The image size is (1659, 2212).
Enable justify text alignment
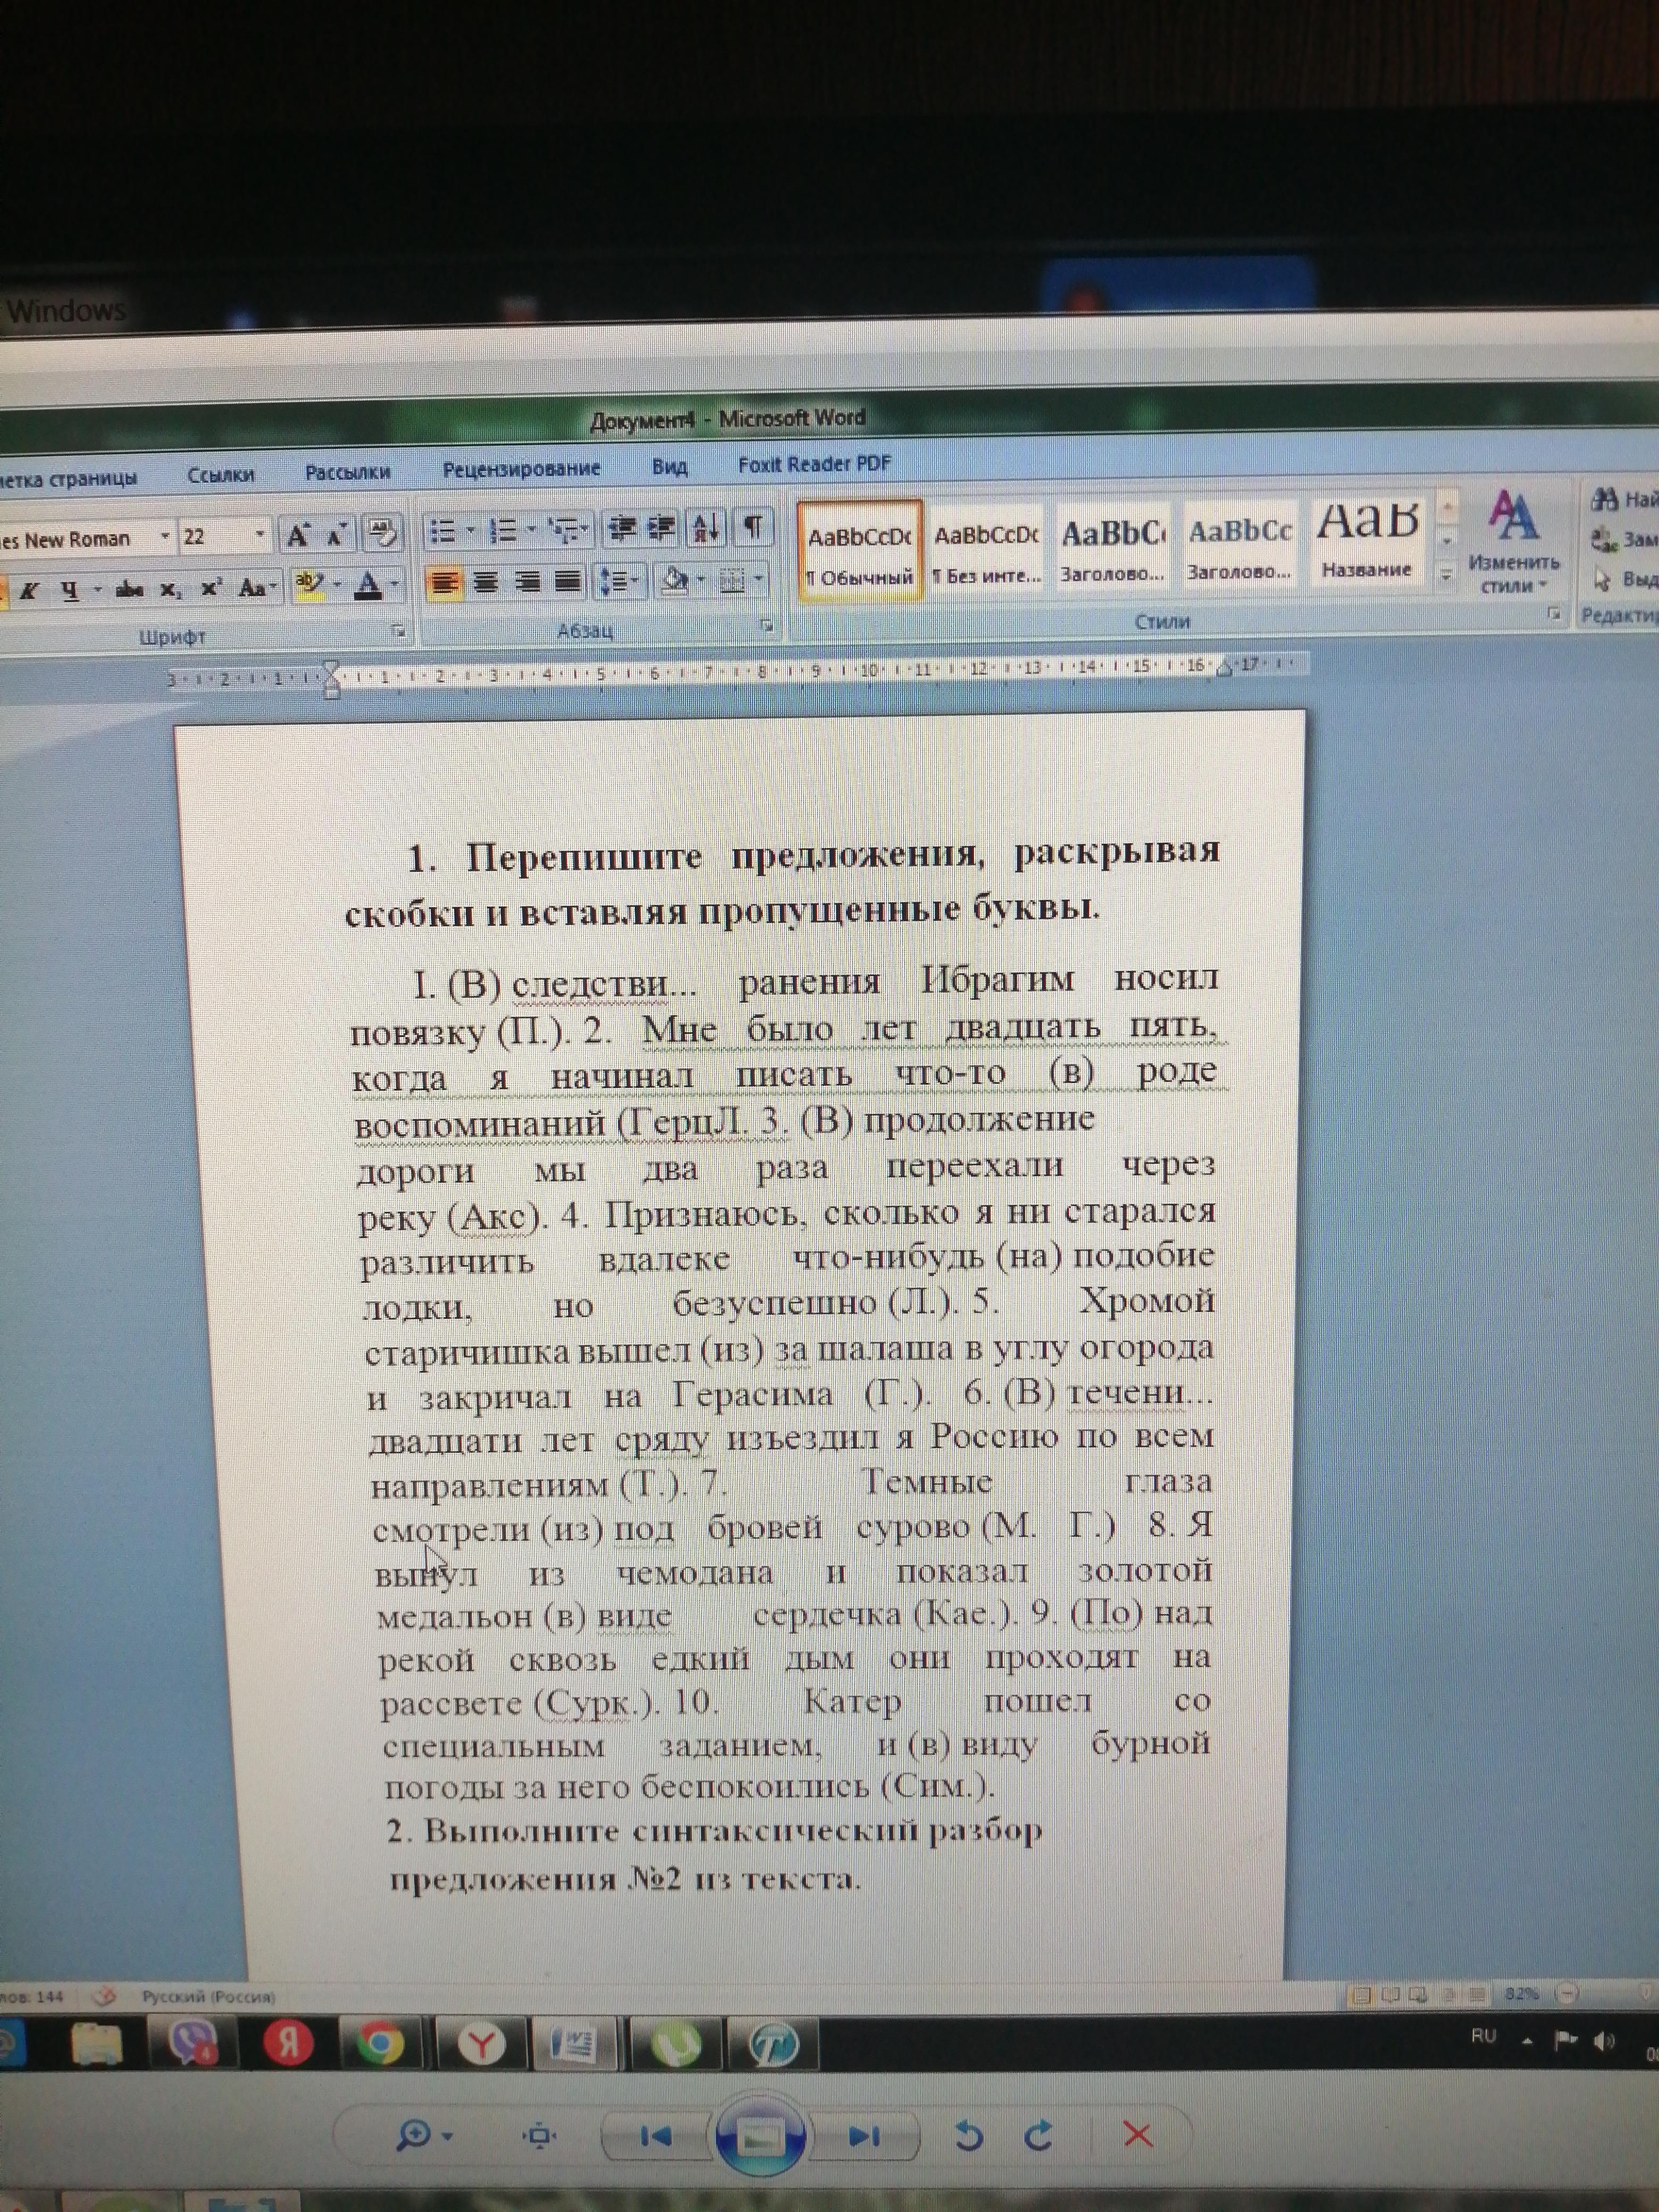(567, 581)
